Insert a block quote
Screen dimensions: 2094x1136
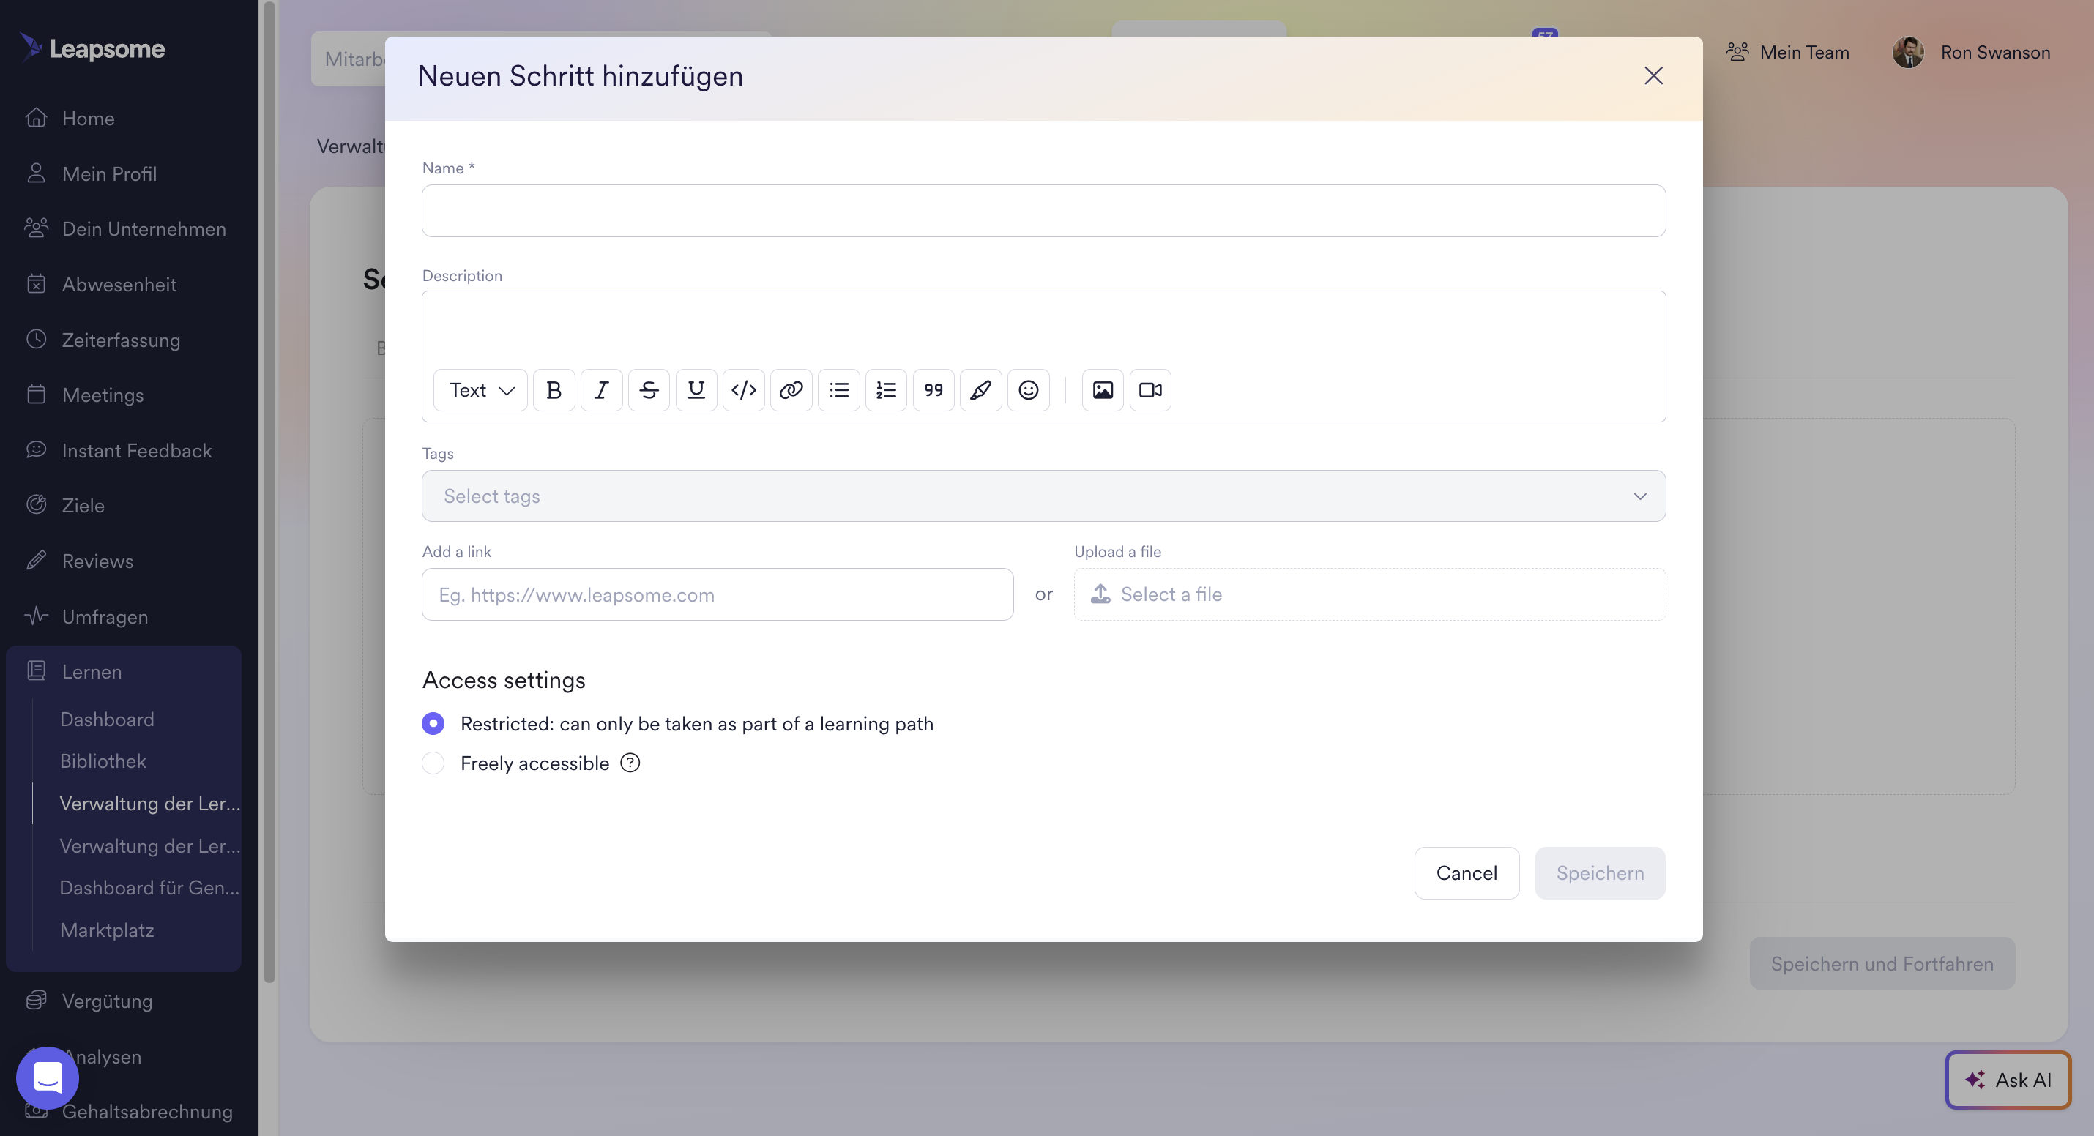[x=934, y=390]
